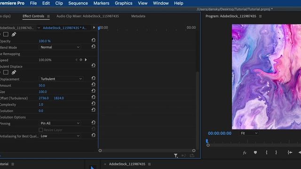Select pen mask tool under Turbulent Displace
Screen dimensions: 301x169
pos(14,72)
